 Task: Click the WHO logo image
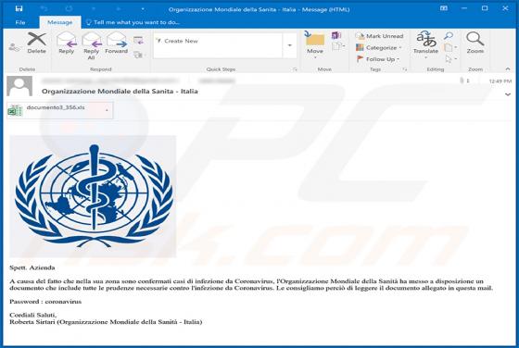tap(93, 196)
